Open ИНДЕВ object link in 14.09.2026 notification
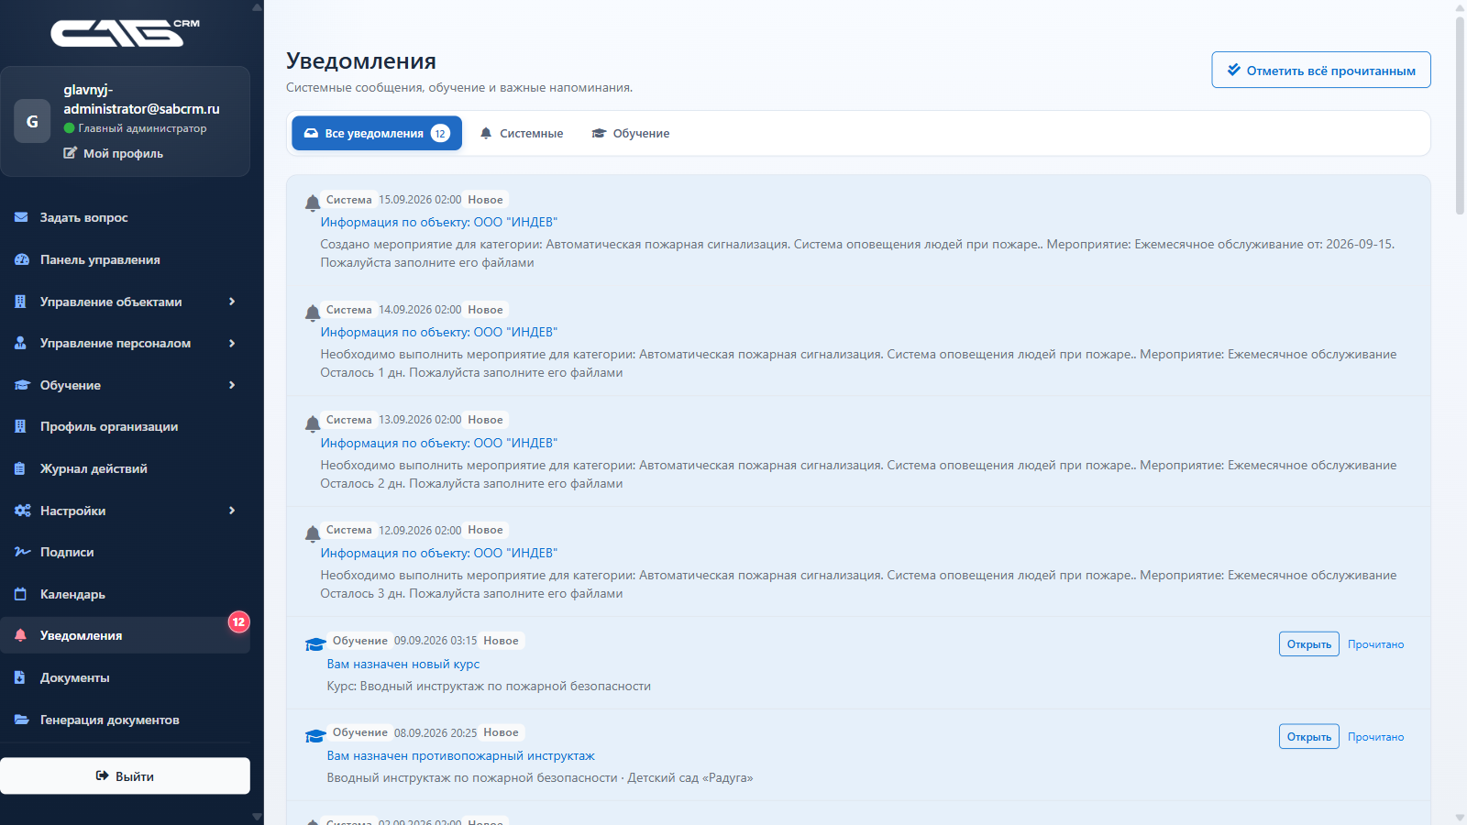 pos(438,332)
